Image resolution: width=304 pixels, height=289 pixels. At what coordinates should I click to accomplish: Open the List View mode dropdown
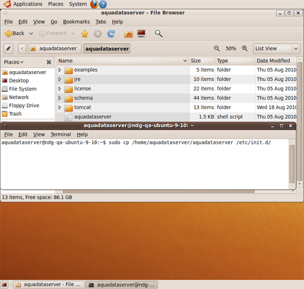[x=277, y=49]
